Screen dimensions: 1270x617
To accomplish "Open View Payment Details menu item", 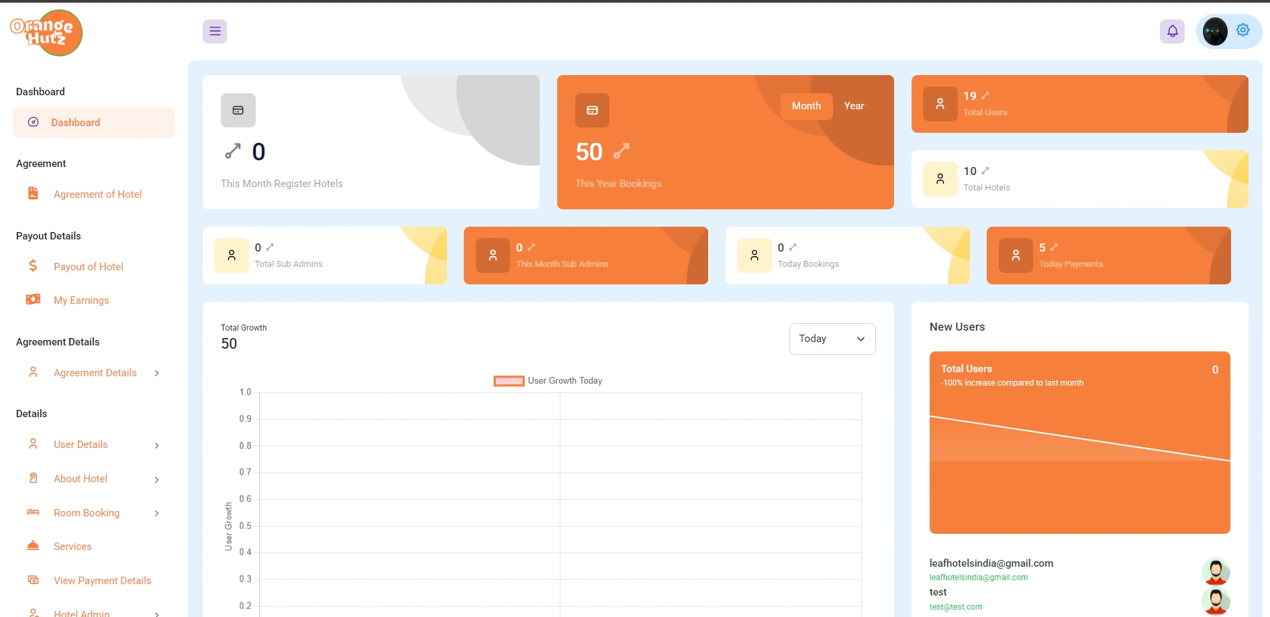I will pyautogui.click(x=102, y=581).
